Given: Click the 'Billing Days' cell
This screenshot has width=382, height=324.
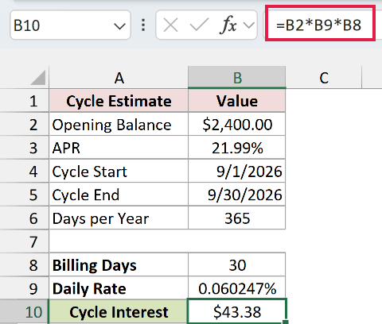Looking at the screenshot, I should (119, 265).
